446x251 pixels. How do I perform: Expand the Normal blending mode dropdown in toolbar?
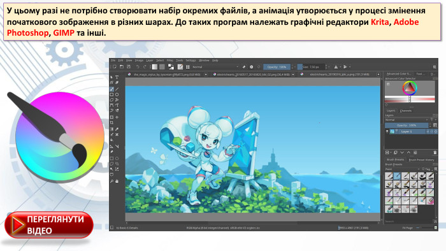point(215,67)
